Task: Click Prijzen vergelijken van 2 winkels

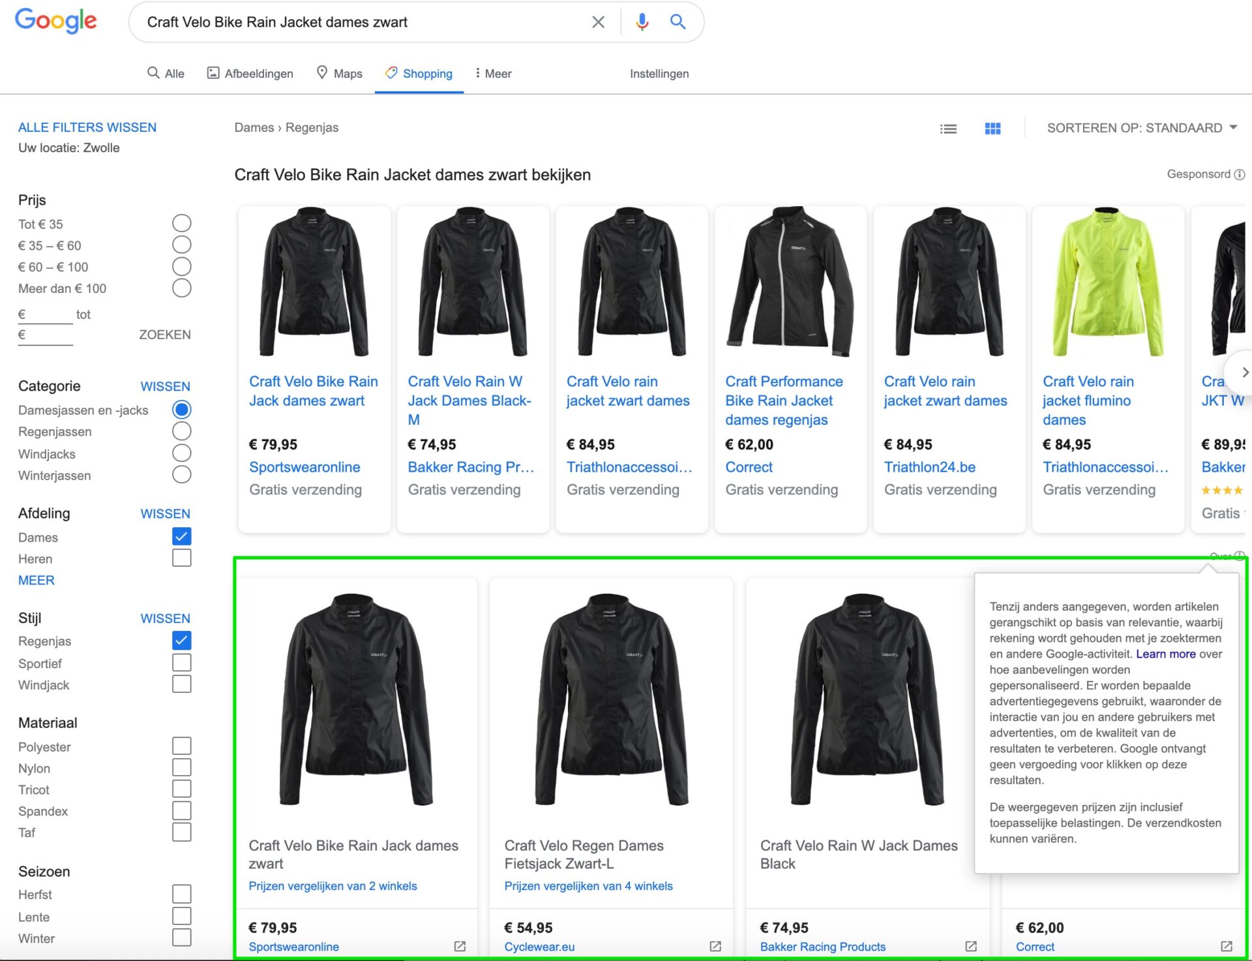Action: click(333, 886)
